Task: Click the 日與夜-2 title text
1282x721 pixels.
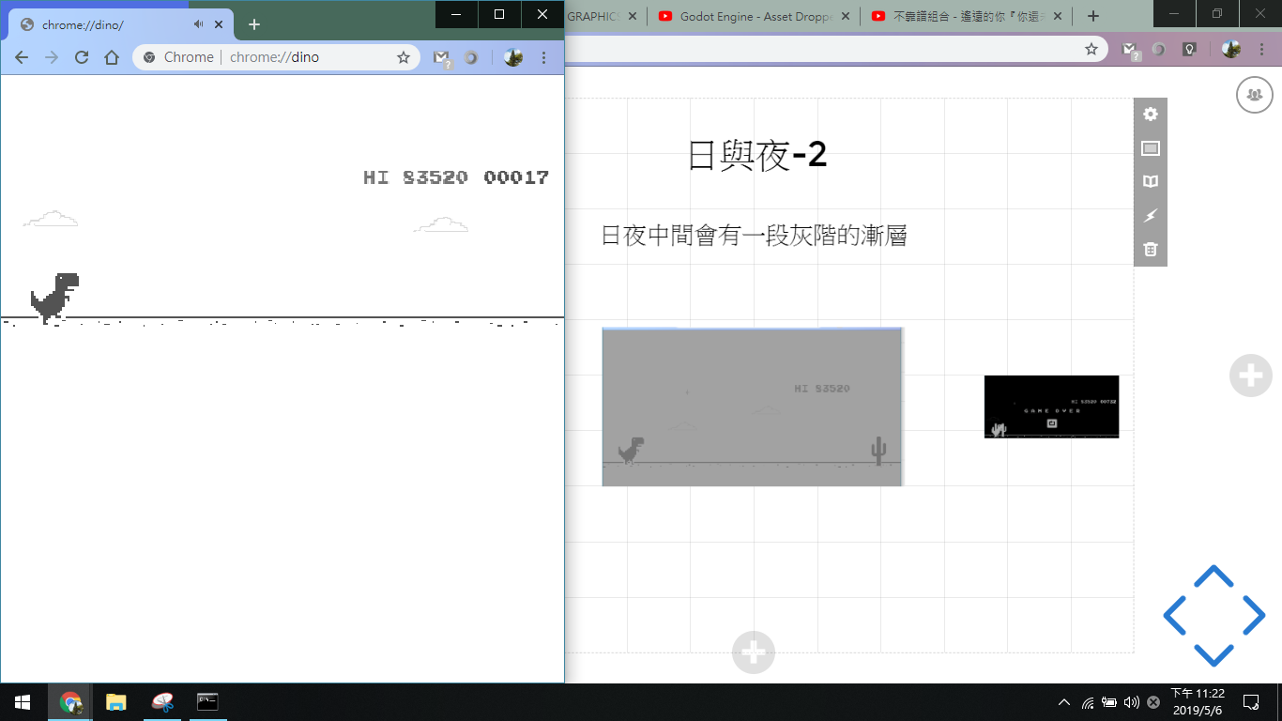Action: [x=757, y=155]
